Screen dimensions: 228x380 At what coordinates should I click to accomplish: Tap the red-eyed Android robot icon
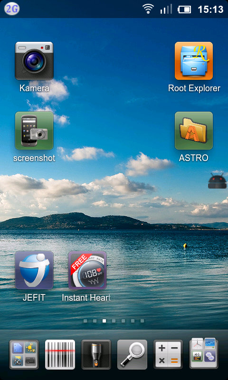point(218,181)
